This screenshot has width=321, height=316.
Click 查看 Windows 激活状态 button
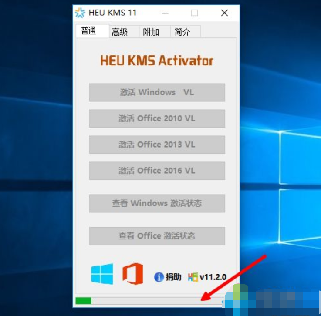pyautogui.click(x=157, y=203)
